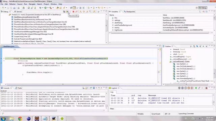Image resolution: width=216 pixels, height=121 pixels.
Task: Click LogCat warning filter W icon
Action: coord(189,88)
